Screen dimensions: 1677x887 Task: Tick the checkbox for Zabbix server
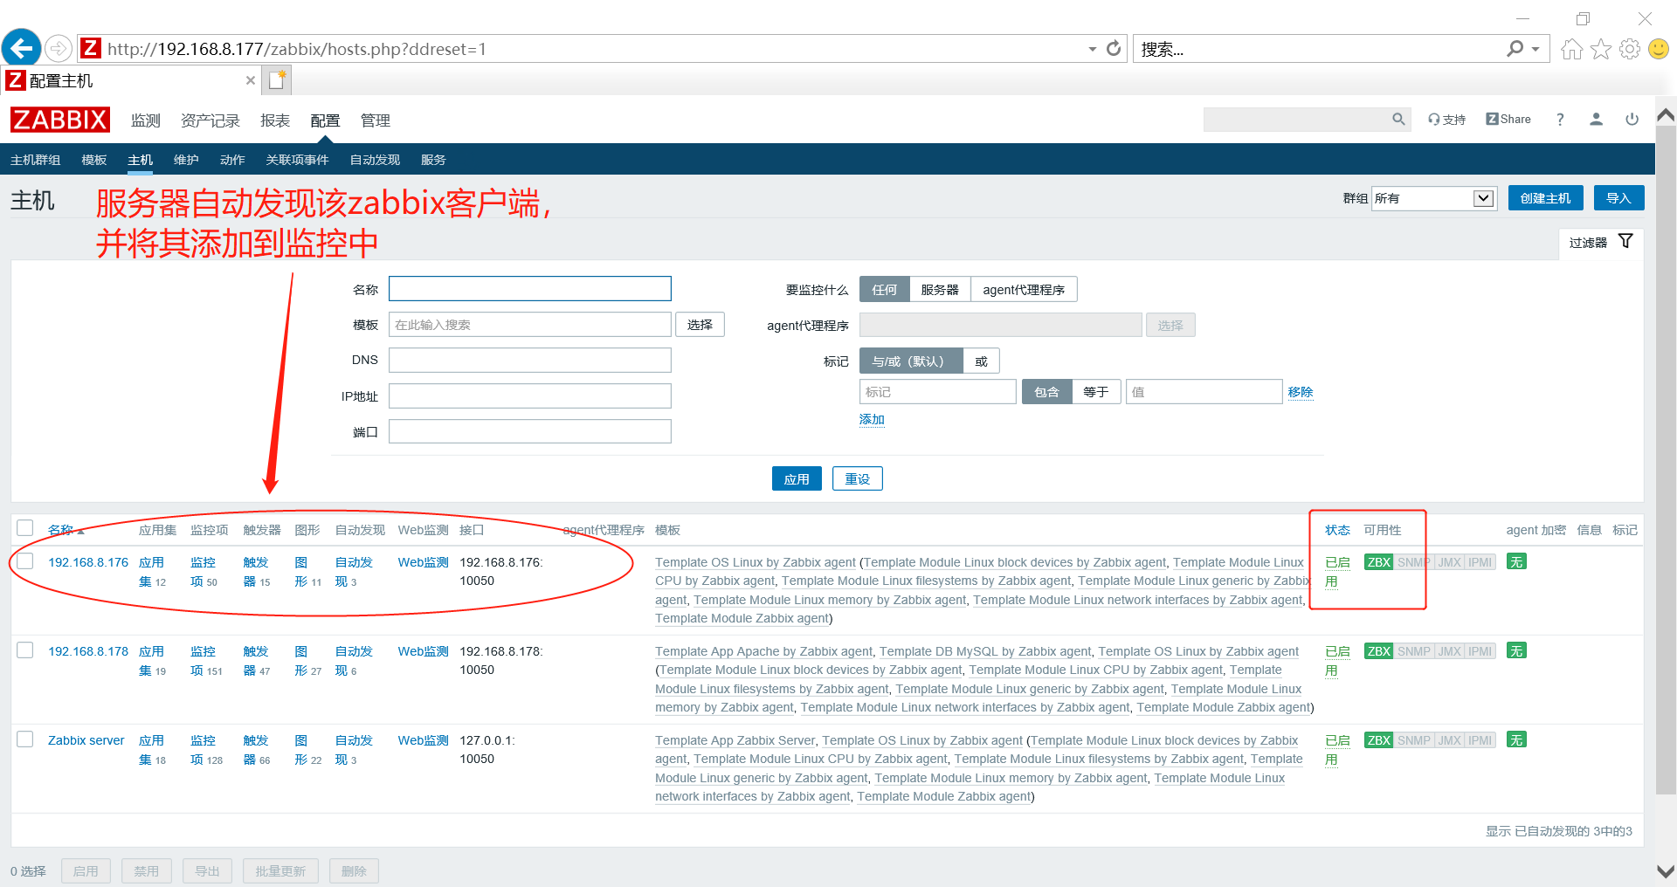pos(25,739)
